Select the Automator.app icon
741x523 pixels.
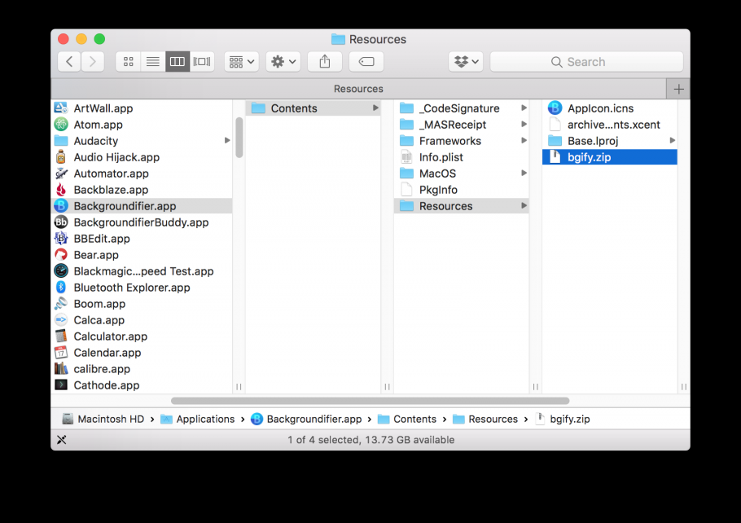pyautogui.click(x=61, y=173)
